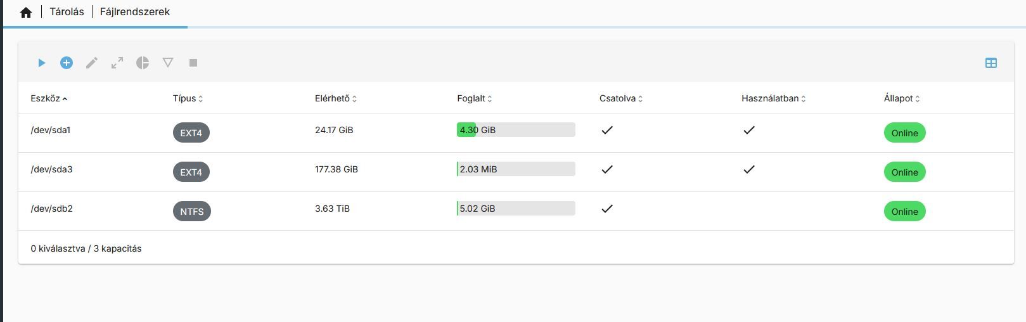Image resolution: width=1026 pixels, height=322 pixels.
Task: Click the Fájlrendszerek breadcrumb item
Action: pyautogui.click(x=135, y=11)
